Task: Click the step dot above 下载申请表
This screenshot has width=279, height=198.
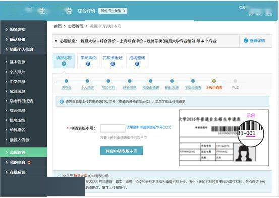Action: (x=193, y=81)
